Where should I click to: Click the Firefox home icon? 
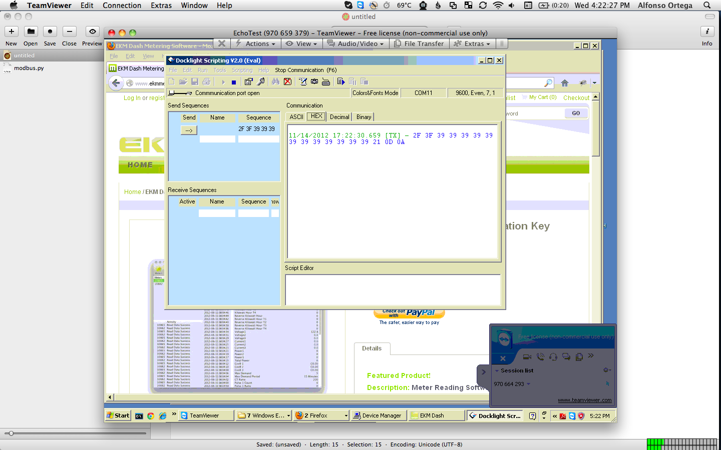coord(565,83)
